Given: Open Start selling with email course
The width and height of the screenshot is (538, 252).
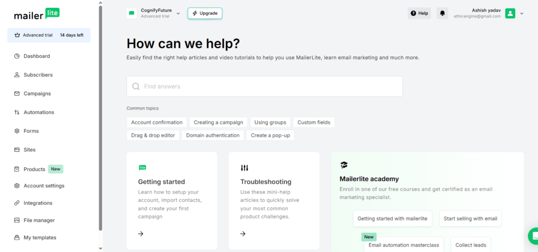Looking at the screenshot, I should coord(470,219).
